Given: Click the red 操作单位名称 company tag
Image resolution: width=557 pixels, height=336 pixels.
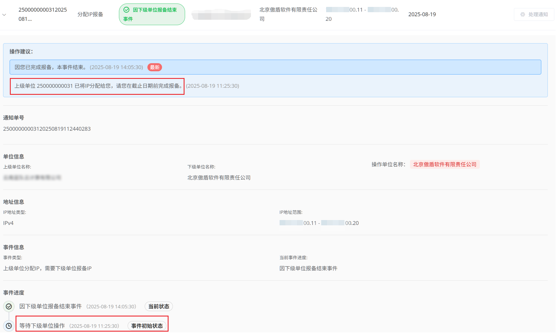Looking at the screenshot, I should pos(444,164).
